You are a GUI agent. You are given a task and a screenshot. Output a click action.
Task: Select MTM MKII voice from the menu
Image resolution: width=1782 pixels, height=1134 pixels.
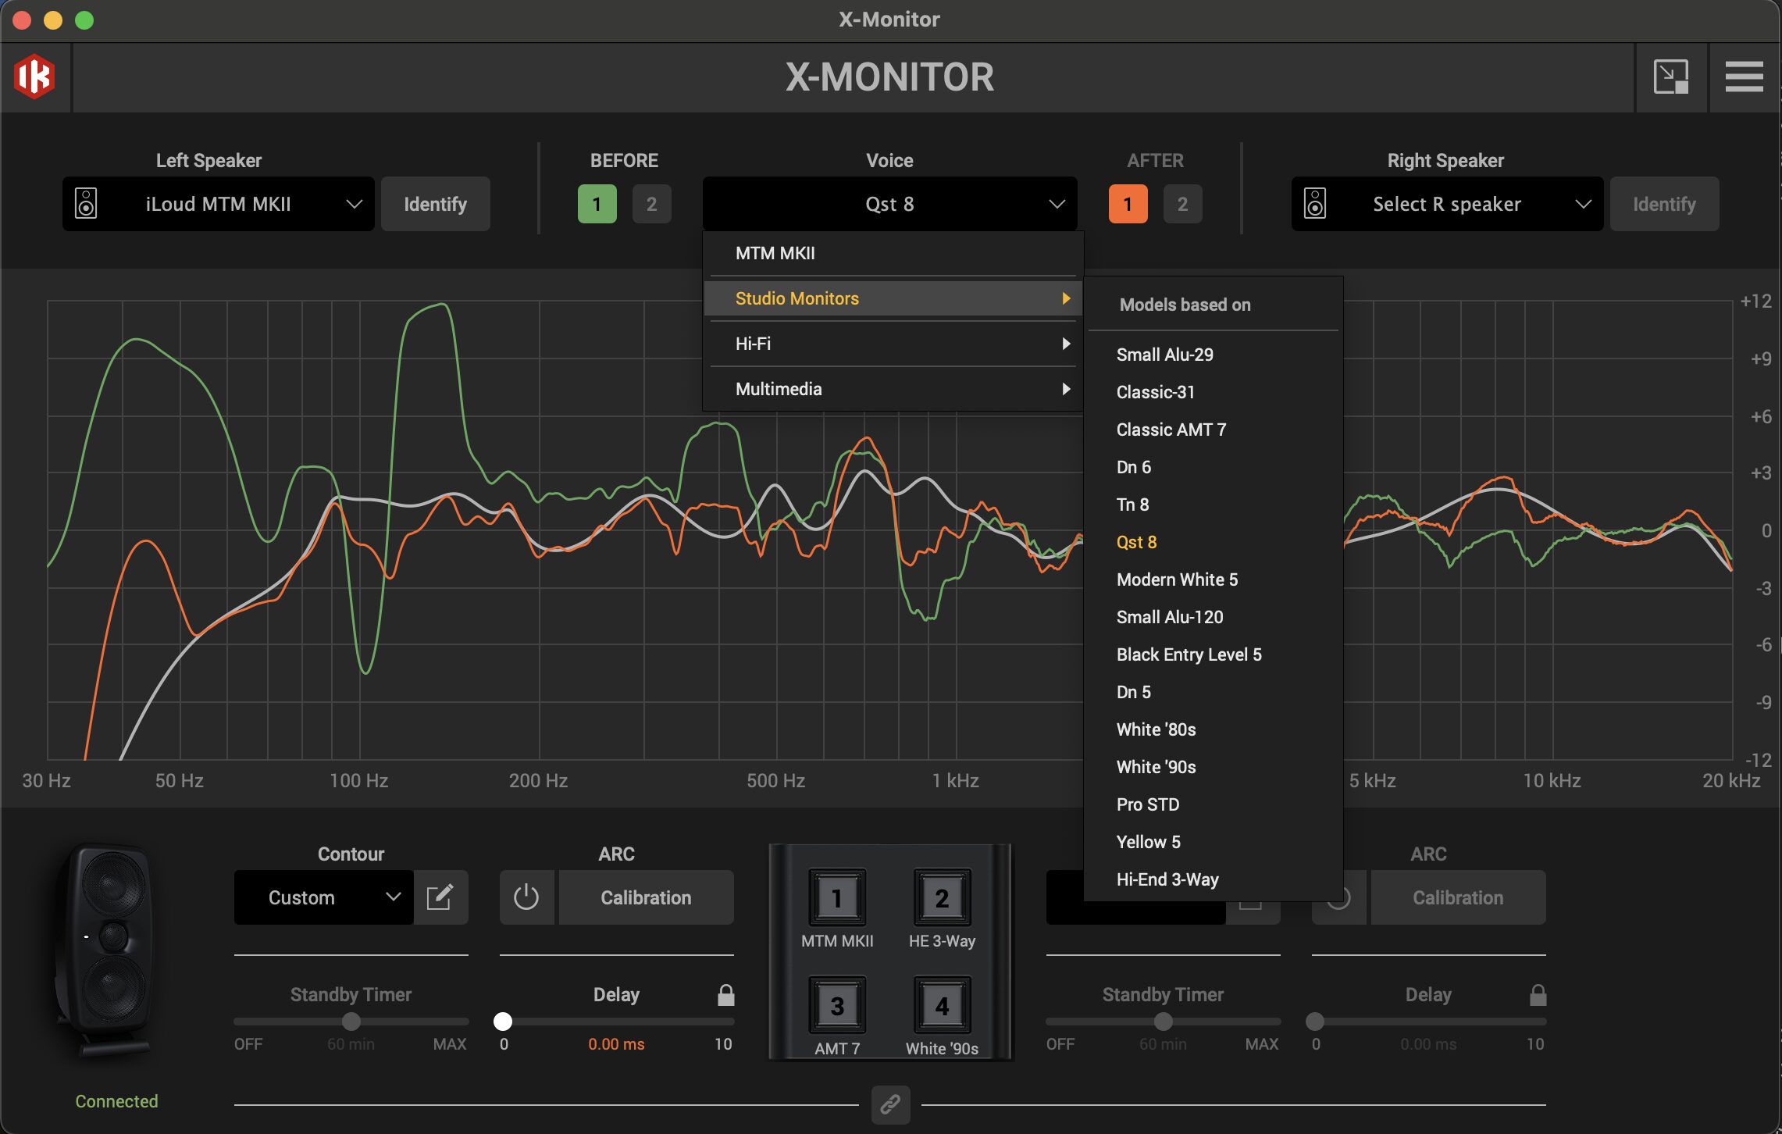[893, 253]
